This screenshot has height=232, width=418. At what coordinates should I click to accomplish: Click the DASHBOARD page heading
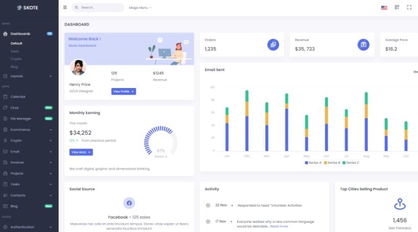click(x=77, y=24)
